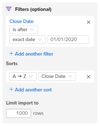Delete the Close Date sort using X
Screen dimensions: 100x126
[89, 77]
